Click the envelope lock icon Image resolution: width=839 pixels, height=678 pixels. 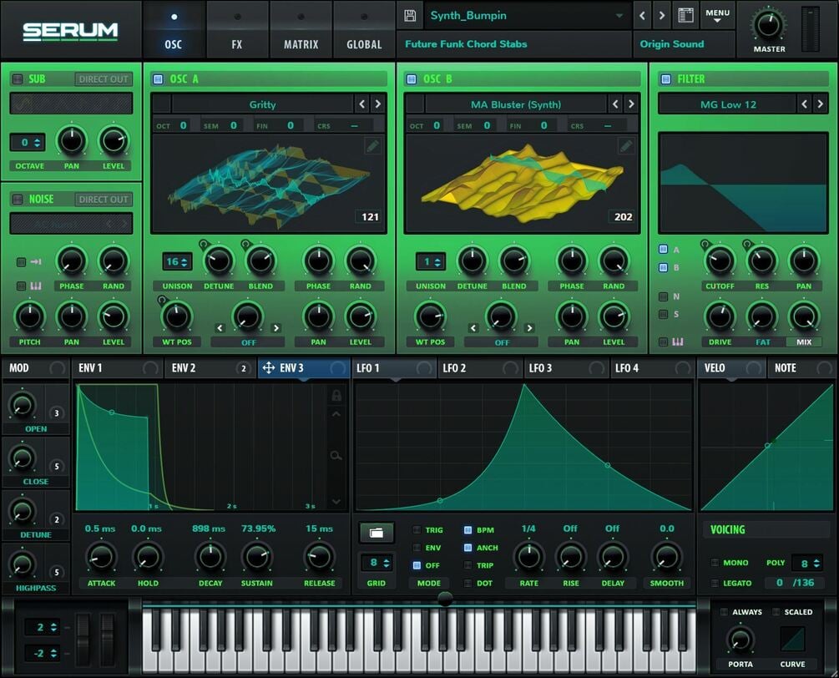[336, 396]
